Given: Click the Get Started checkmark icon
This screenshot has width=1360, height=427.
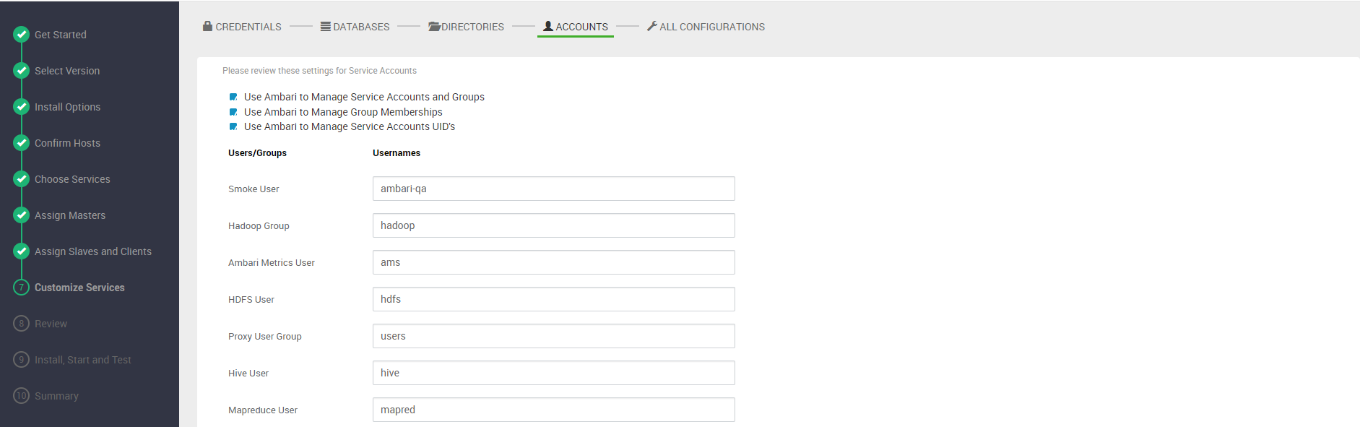Looking at the screenshot, I should click(x=22, y=34).
